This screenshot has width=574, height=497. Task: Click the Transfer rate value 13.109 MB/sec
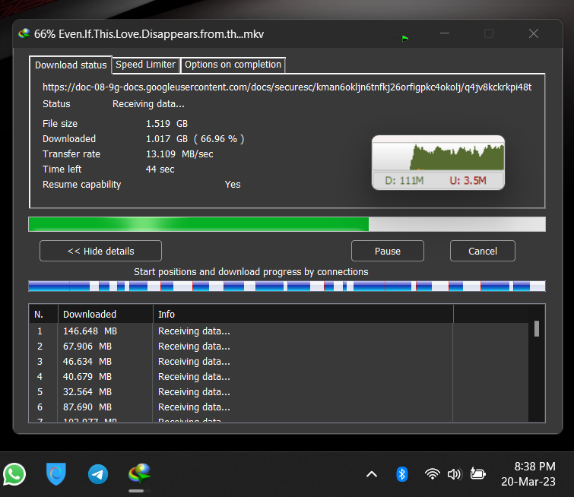point(179,154)
